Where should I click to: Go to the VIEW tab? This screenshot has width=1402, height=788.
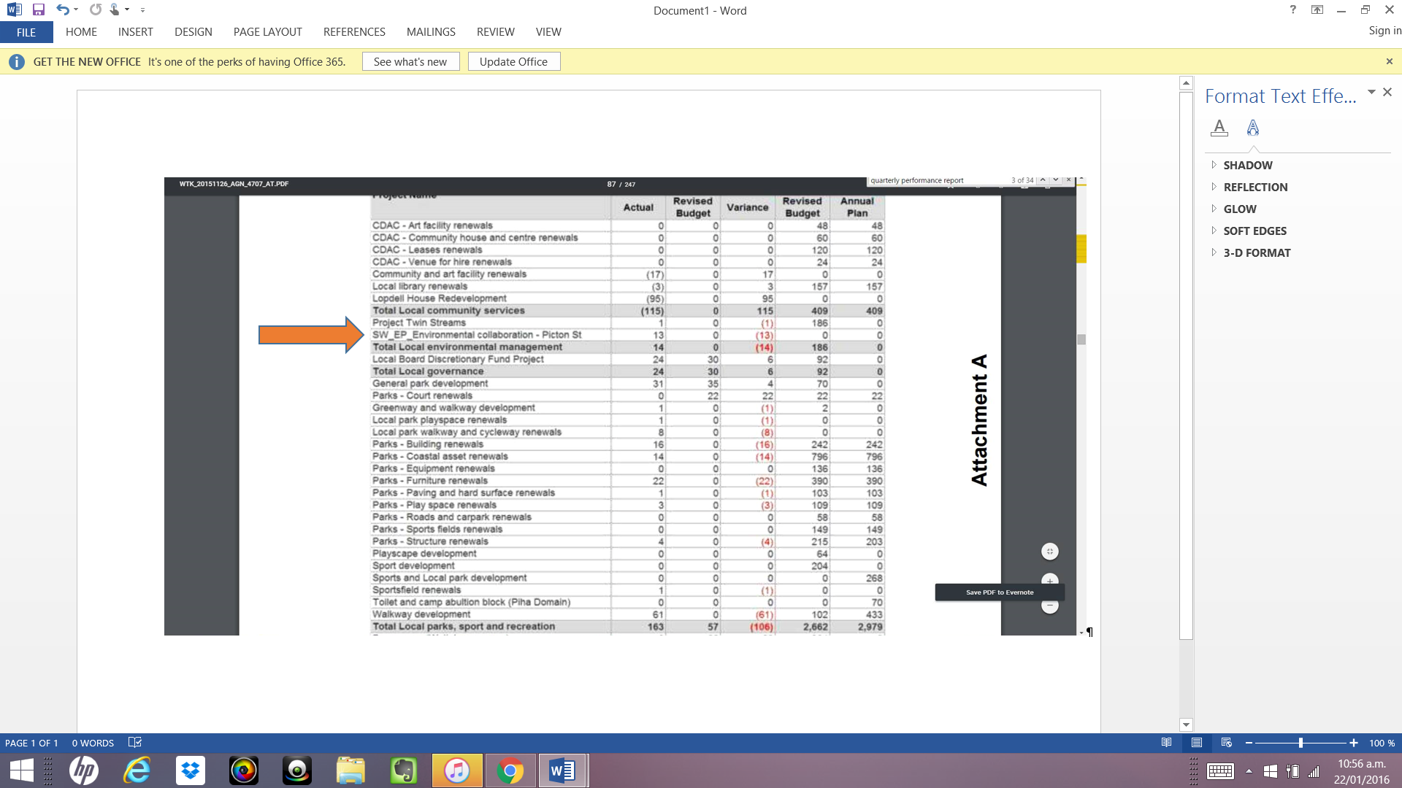tap(548, 32)
